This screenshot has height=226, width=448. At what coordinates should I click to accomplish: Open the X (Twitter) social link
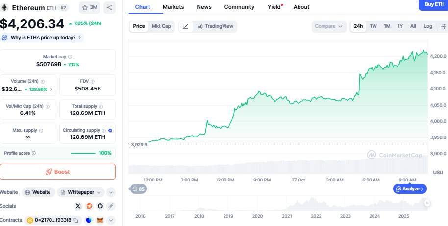(x=78, y=206)
